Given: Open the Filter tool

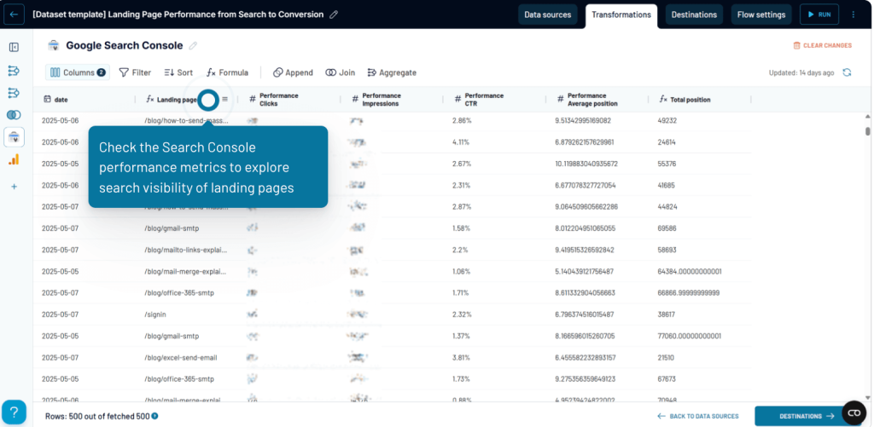Looking at the screenshot, I should 135,72.
